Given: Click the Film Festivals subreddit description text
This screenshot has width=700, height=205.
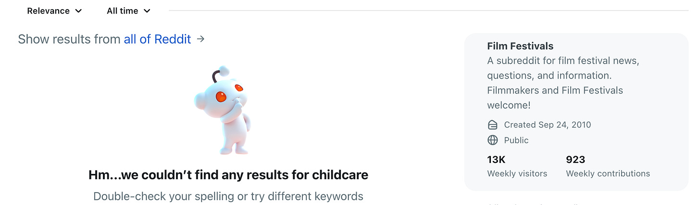Looking at the screenshot, I should (x=563, y=83).
